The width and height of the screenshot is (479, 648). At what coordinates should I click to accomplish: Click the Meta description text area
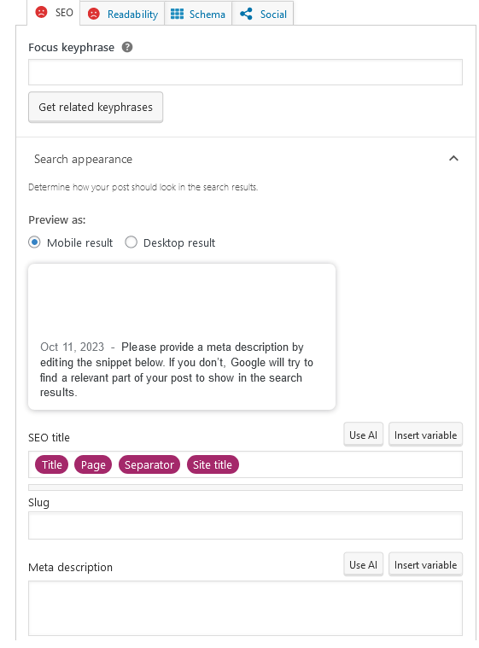[246, 609]
